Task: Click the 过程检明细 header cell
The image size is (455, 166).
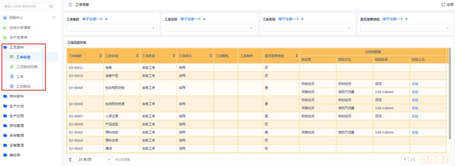Action: click(373, 52)
